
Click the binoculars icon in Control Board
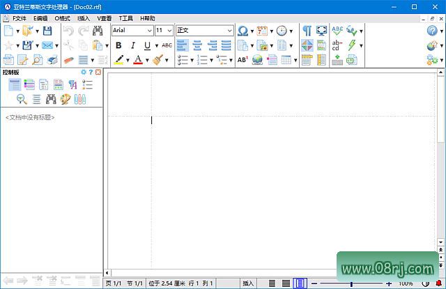click(51, 99)
